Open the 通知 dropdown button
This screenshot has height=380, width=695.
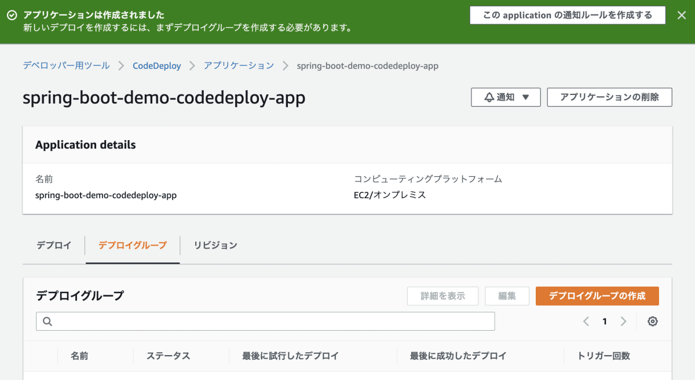point(506,97)
